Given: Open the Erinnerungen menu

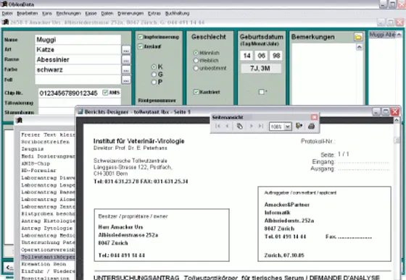Looking at the screenshot, I should [130, 14].
